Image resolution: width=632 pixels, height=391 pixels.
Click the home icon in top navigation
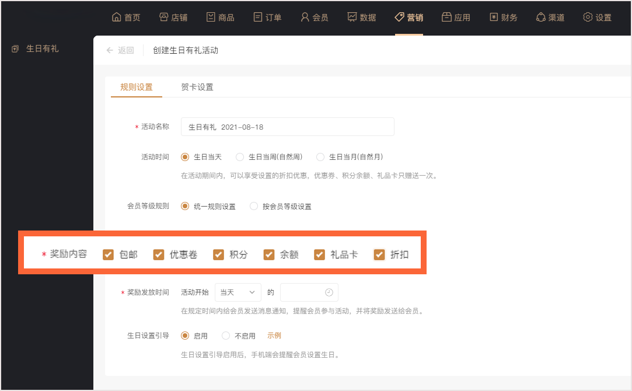(x=116, y=17)
